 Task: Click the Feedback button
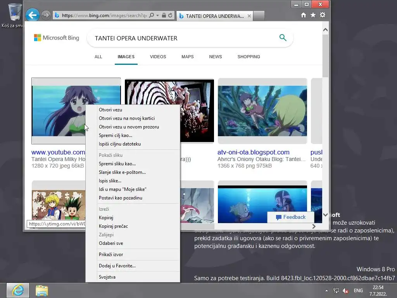[x=291, y=217]
